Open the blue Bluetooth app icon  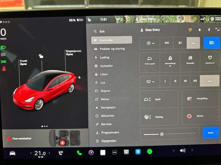tap(138, 152)
